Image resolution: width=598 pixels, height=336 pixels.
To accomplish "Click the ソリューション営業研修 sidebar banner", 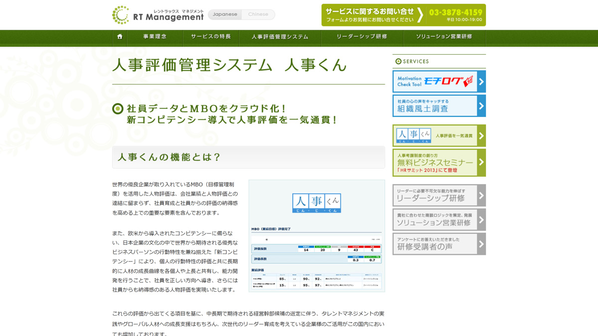I will point(434,220).
